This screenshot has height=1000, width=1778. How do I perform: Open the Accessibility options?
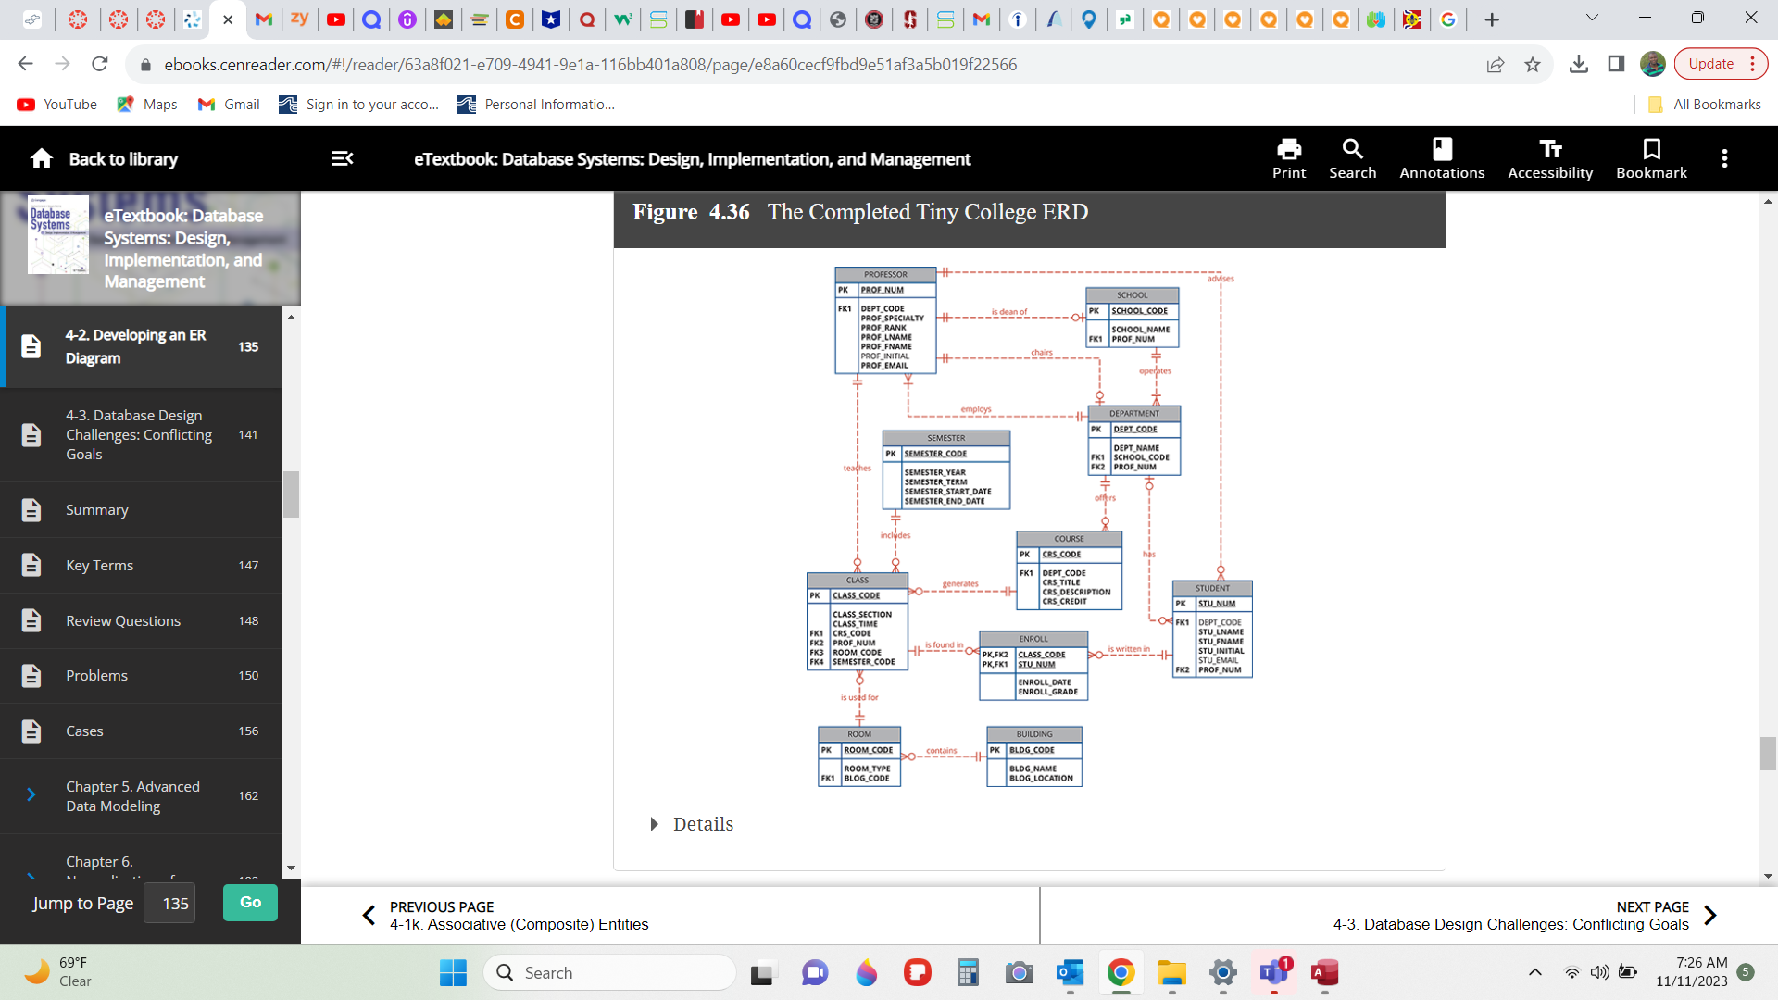point(1550,157)
